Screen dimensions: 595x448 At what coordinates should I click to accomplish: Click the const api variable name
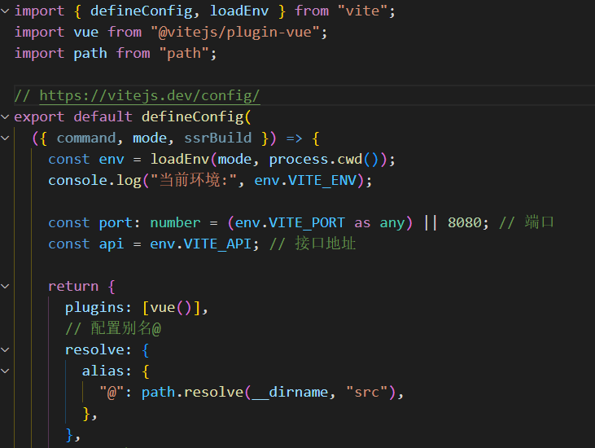(112, 244)
